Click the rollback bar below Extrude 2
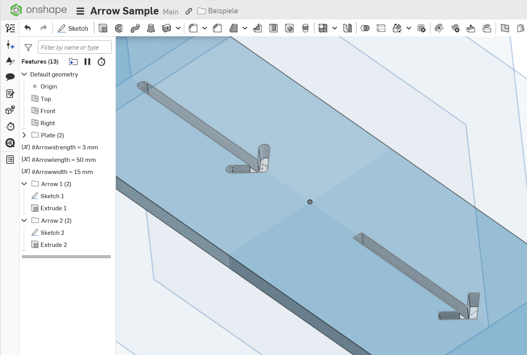527x355 pixels. pos(66,257)
